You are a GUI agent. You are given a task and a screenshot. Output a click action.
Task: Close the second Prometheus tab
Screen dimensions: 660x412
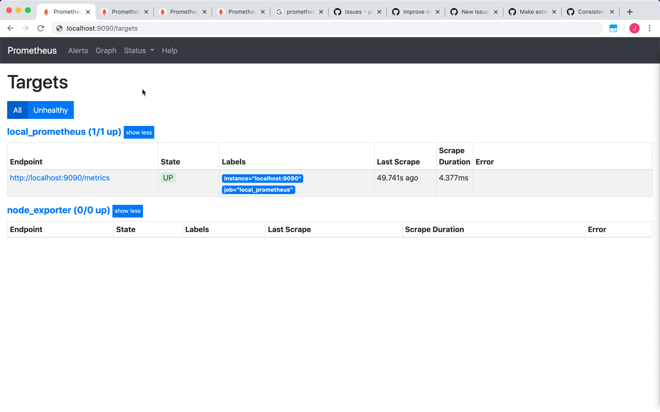coord(146,12)
